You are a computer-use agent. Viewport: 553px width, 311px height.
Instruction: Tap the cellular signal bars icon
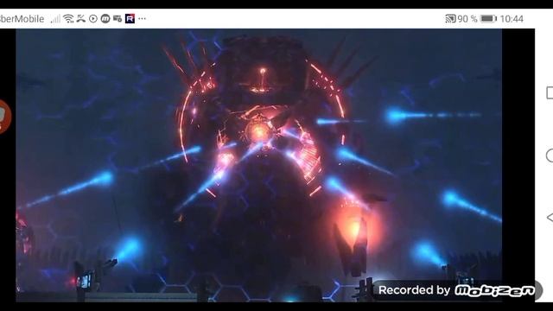click(55, 19)
